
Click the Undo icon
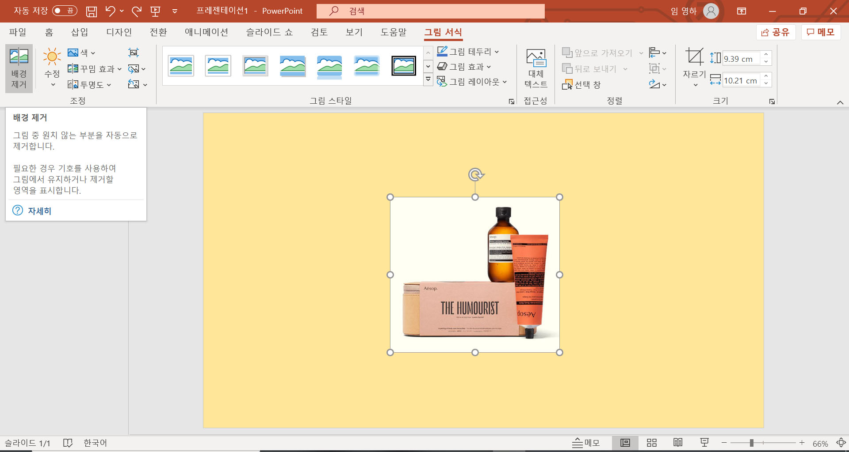[110, 11]
